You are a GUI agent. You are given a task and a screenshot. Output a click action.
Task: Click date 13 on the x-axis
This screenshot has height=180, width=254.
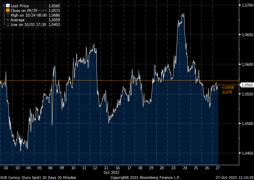(x=106, y=168)
